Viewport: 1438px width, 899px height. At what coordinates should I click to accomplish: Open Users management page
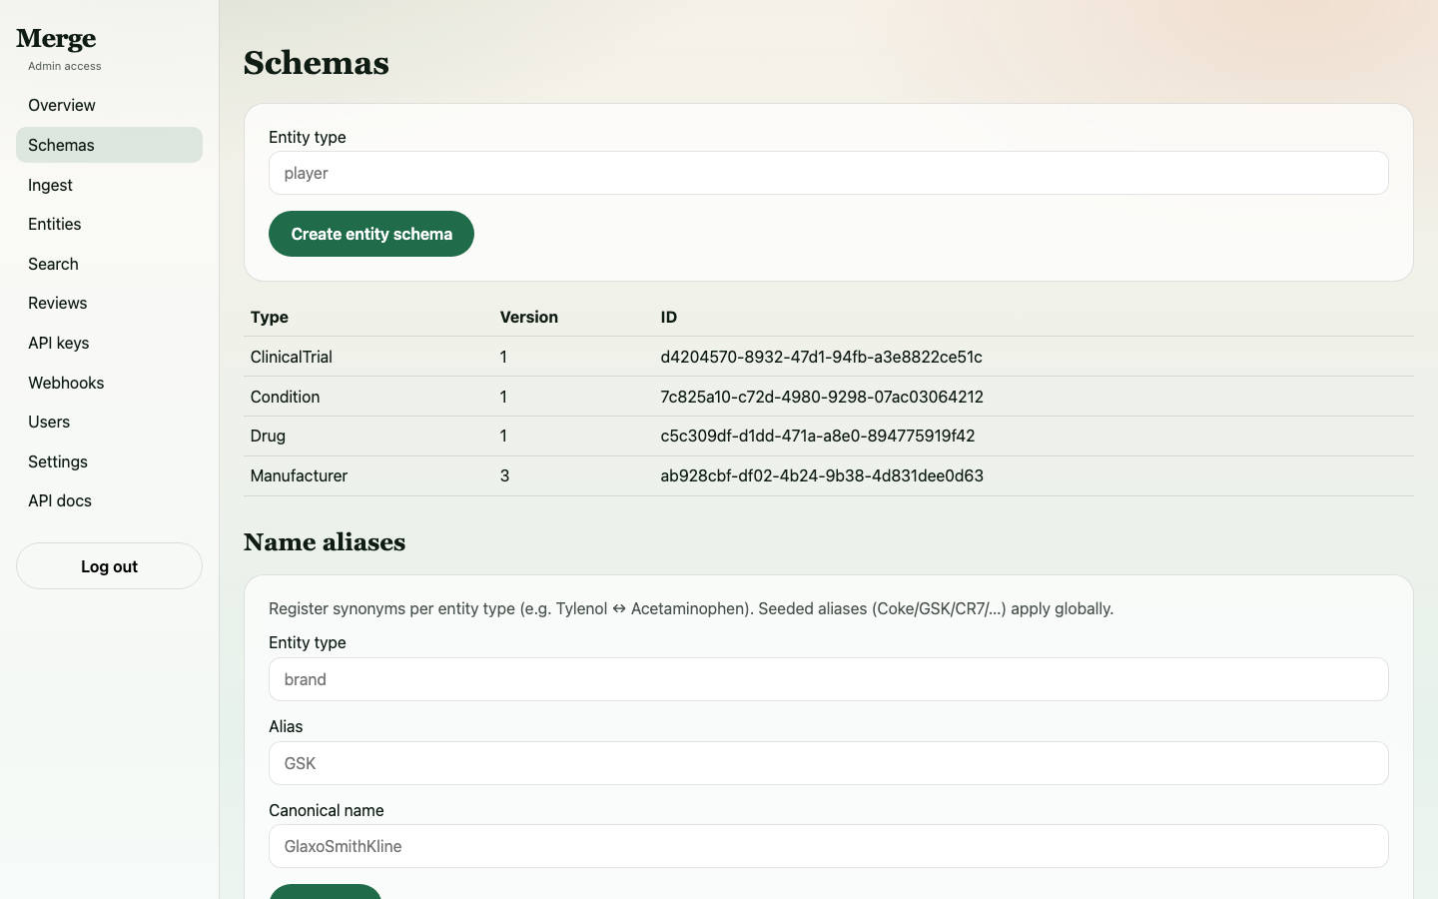(109, 422)
